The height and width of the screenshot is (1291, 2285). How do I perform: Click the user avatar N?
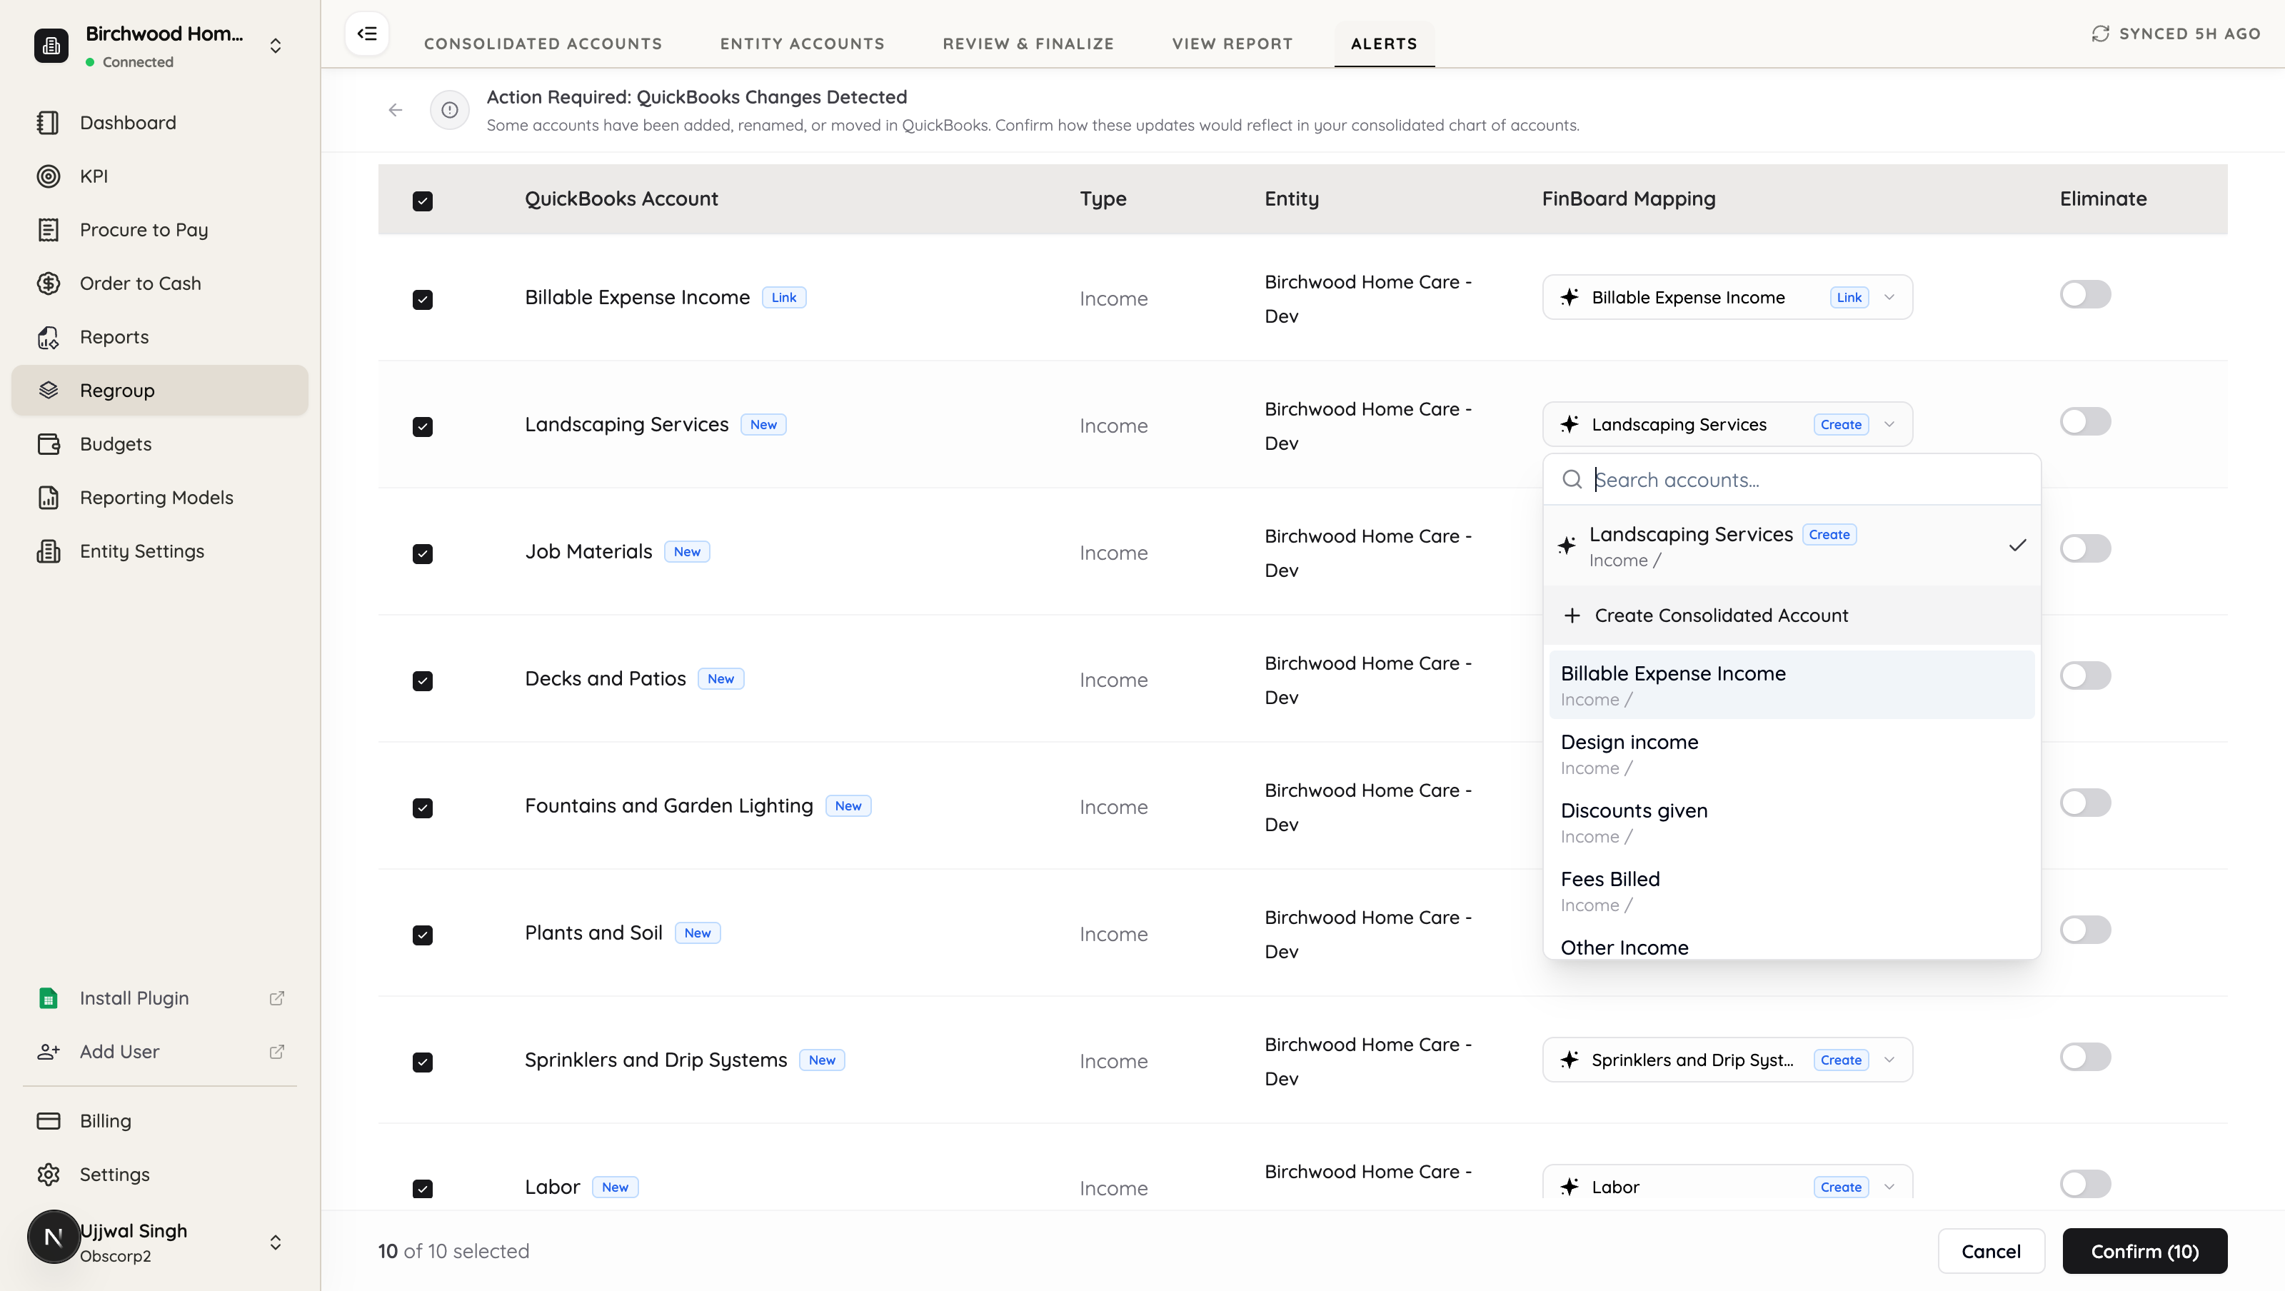click(x=54, y=1237)
